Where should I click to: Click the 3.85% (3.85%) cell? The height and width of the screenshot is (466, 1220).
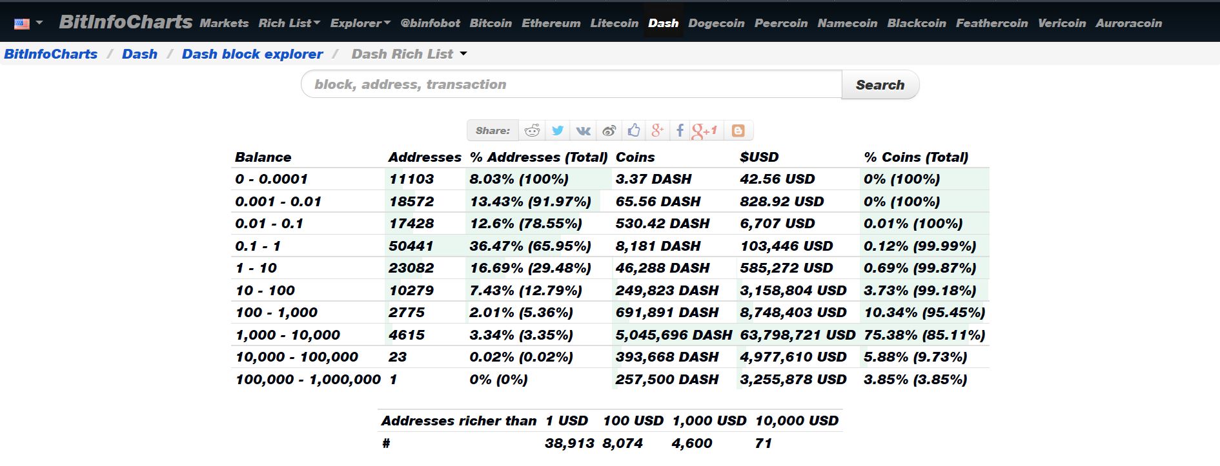click(915, 380)
